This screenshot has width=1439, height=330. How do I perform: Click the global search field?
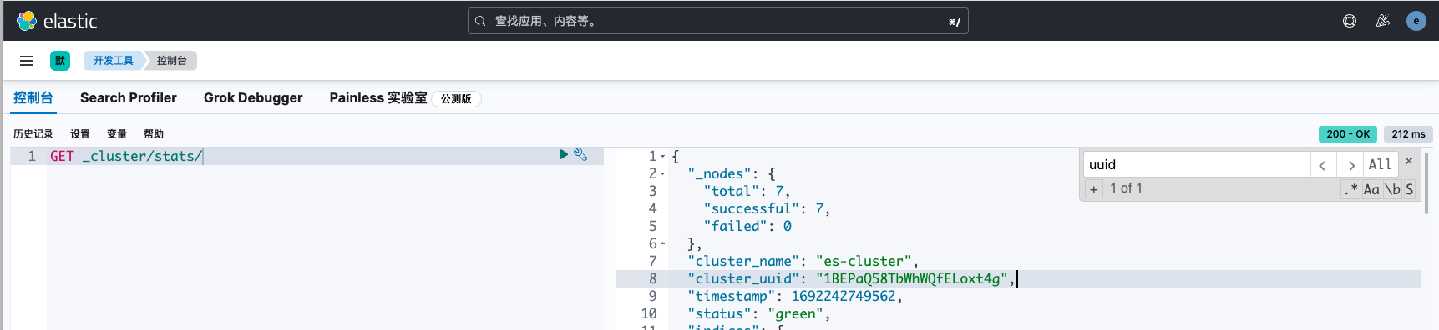pyautogui.click(x=718, y=21)
